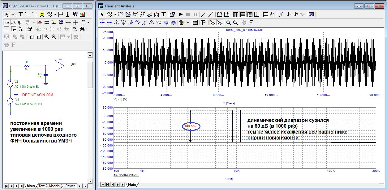The height and width of the screenshot is (190, 387).
Task: Select the Text tool in schematic toolbar
Action: click(21, 14)
